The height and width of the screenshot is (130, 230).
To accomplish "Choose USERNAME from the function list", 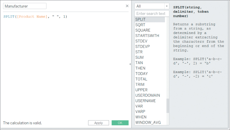I will (150, 101).
